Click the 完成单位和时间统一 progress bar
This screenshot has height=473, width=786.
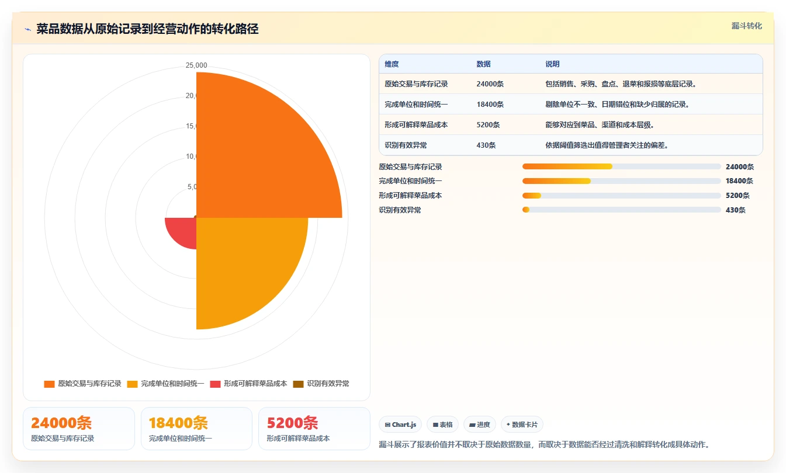tap(622, 181)
